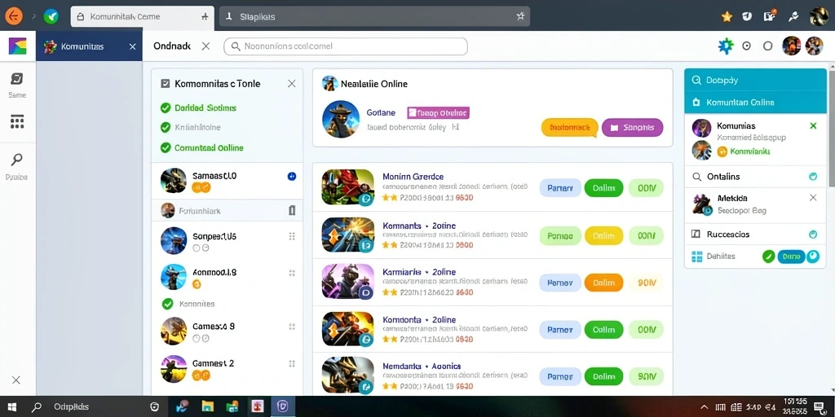Expand the Foriumhiark row handle

pos(292,211)
